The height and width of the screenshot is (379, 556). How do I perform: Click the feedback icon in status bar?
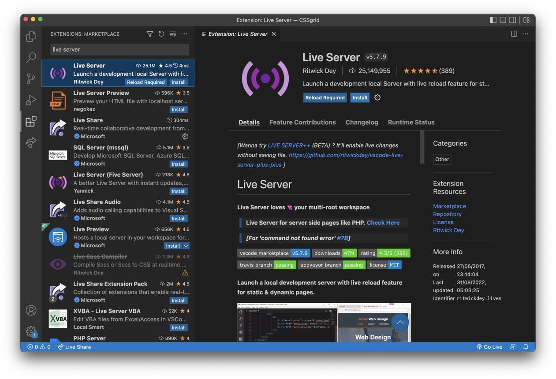coord(513,347)
